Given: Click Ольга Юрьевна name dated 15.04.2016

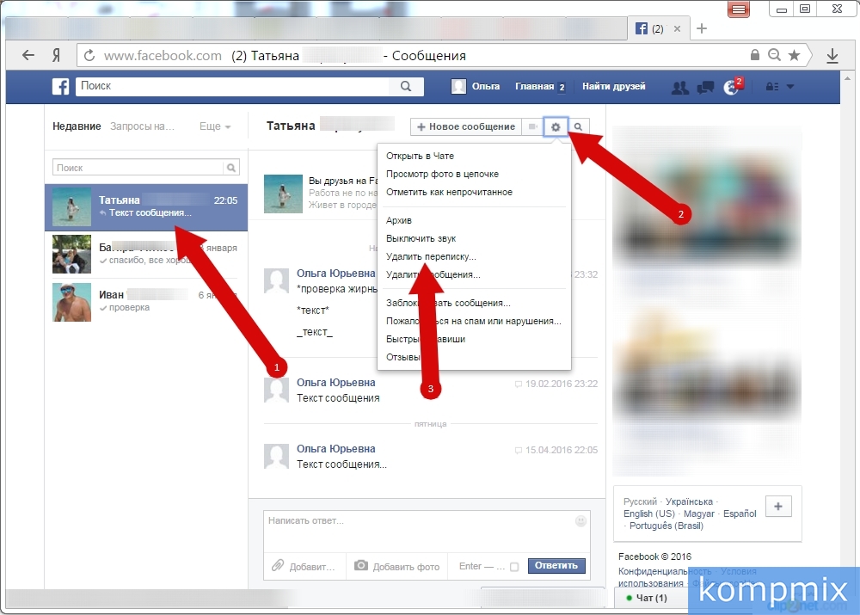Looking at the screenshot, I should click(x=336, y=449).
